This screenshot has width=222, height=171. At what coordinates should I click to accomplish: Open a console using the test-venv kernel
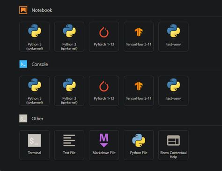point(173,91)
